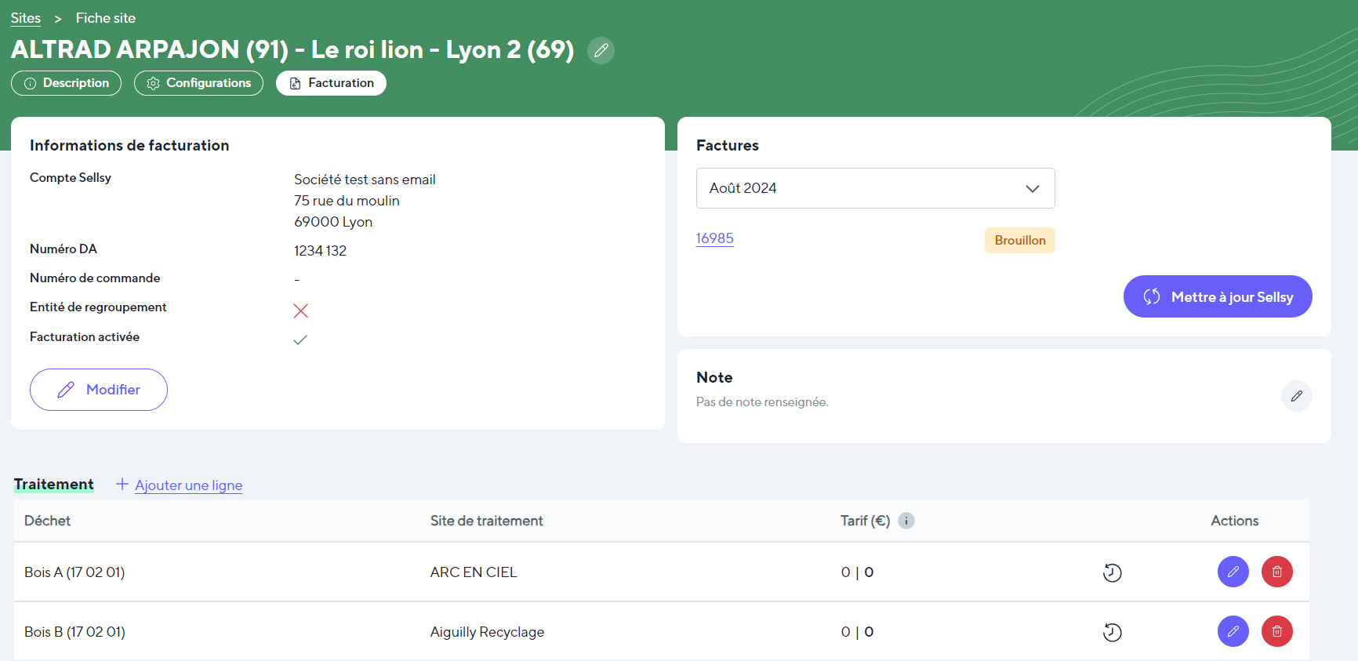This screenshot has height=661, width=1358.
Task: Switch to the Configurations tab
Action: tap(198, 83)
